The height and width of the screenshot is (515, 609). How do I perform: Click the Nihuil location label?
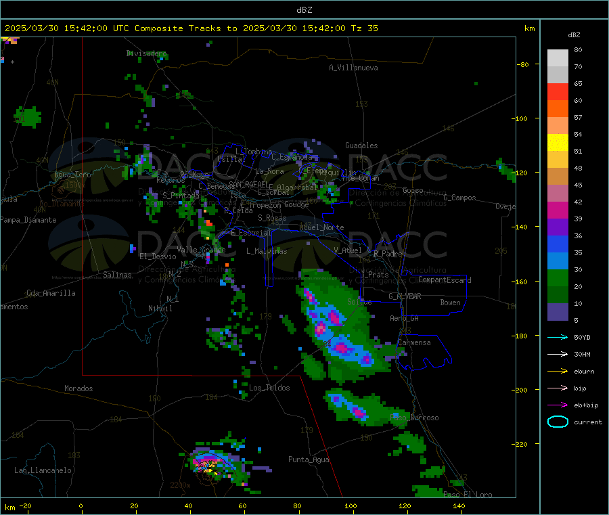pyautogui.click(x=160, y=309)
